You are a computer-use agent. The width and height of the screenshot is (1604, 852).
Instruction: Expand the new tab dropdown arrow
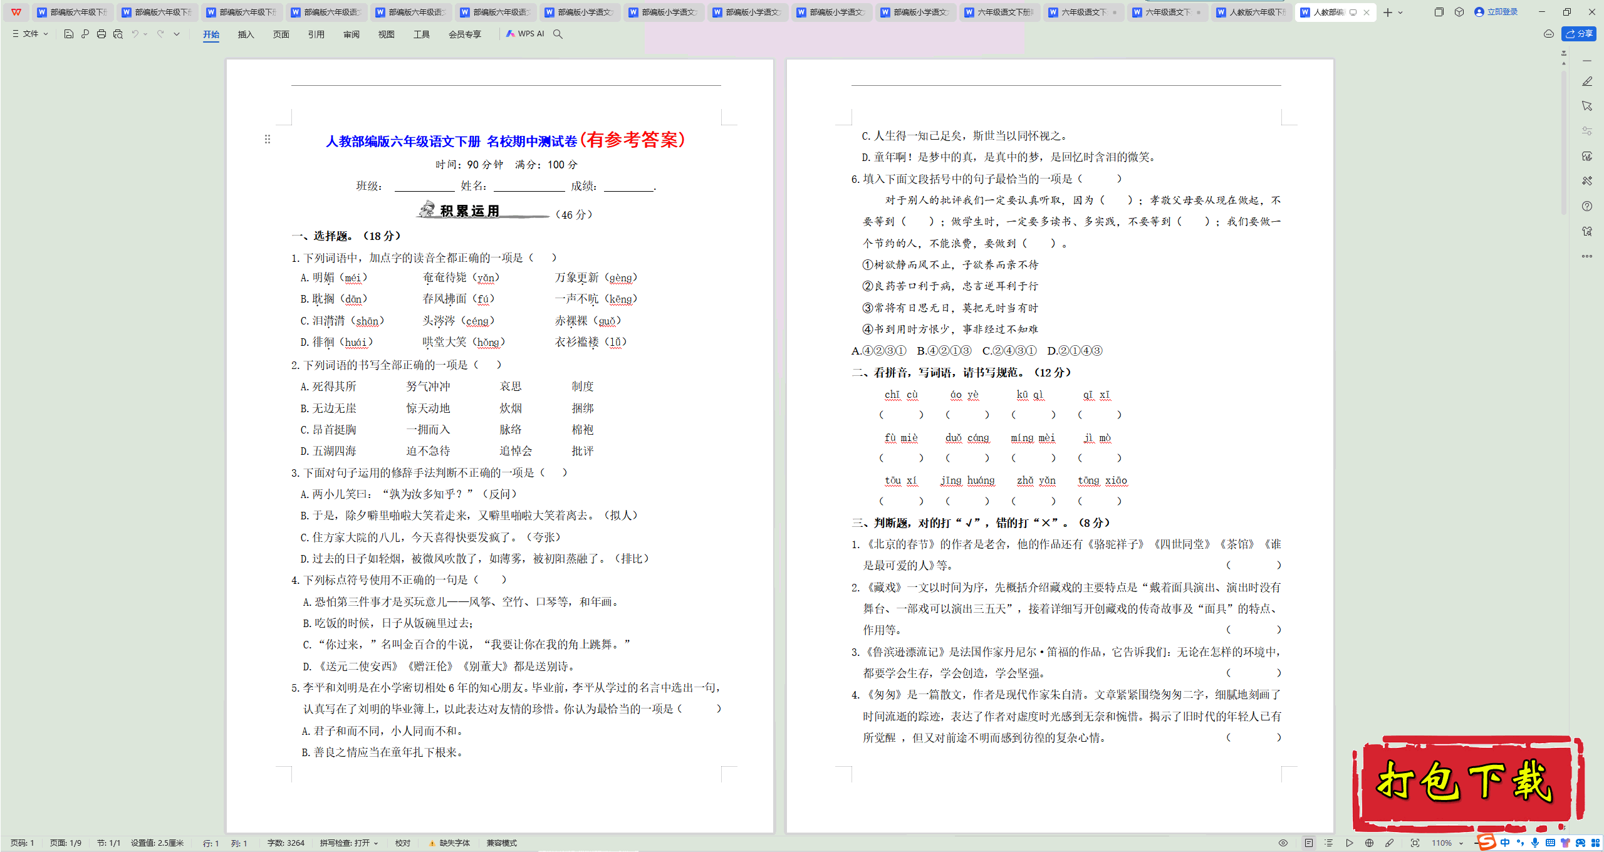pyautogui.click(x=1400, y=13)
